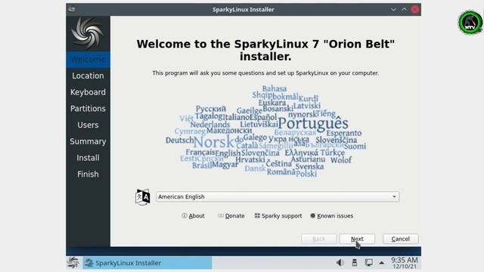
Task: Switch to SparkyLinux Installer taskbar entry
Action: [147, 263]
